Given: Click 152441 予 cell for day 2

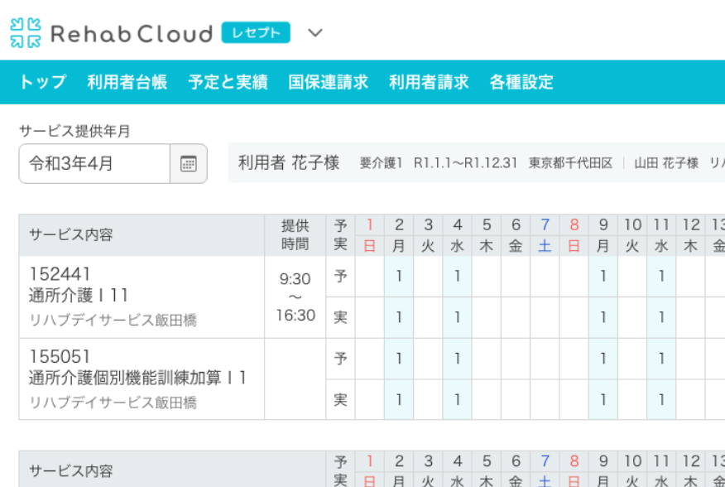Looking at the screenshot, I should pos(399,277).
